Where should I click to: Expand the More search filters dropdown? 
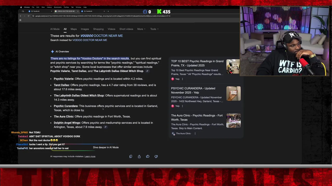[141, 29]
